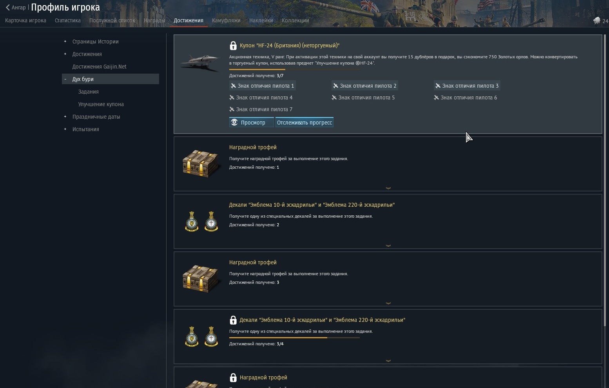Click the Знак отличия пилота 2 icon
Viewport: 609px width, 388px height.
335,86
